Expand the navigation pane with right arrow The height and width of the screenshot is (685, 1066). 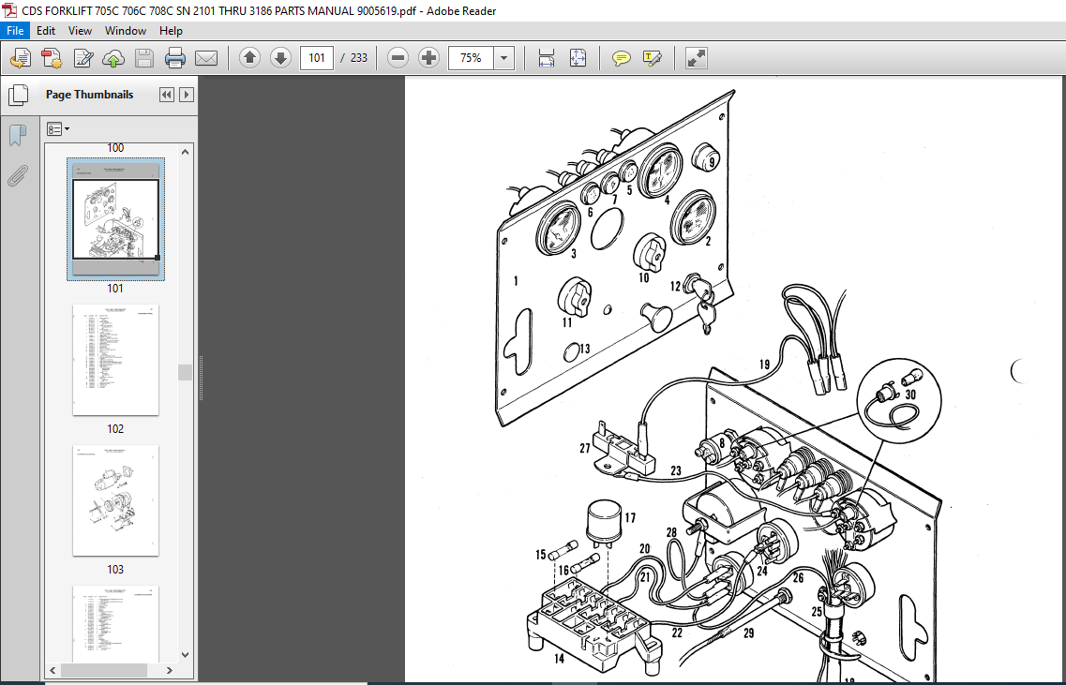pyautogui.click(x=187, y=96)
